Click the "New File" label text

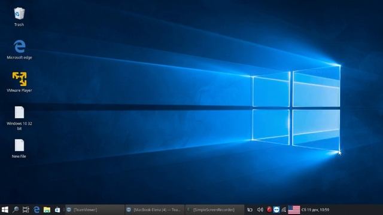pos(19,156)
